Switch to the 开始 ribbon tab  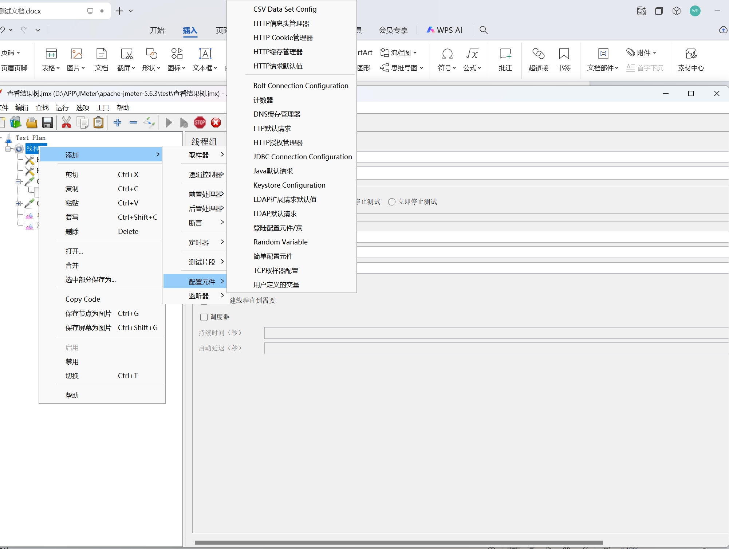157,30
